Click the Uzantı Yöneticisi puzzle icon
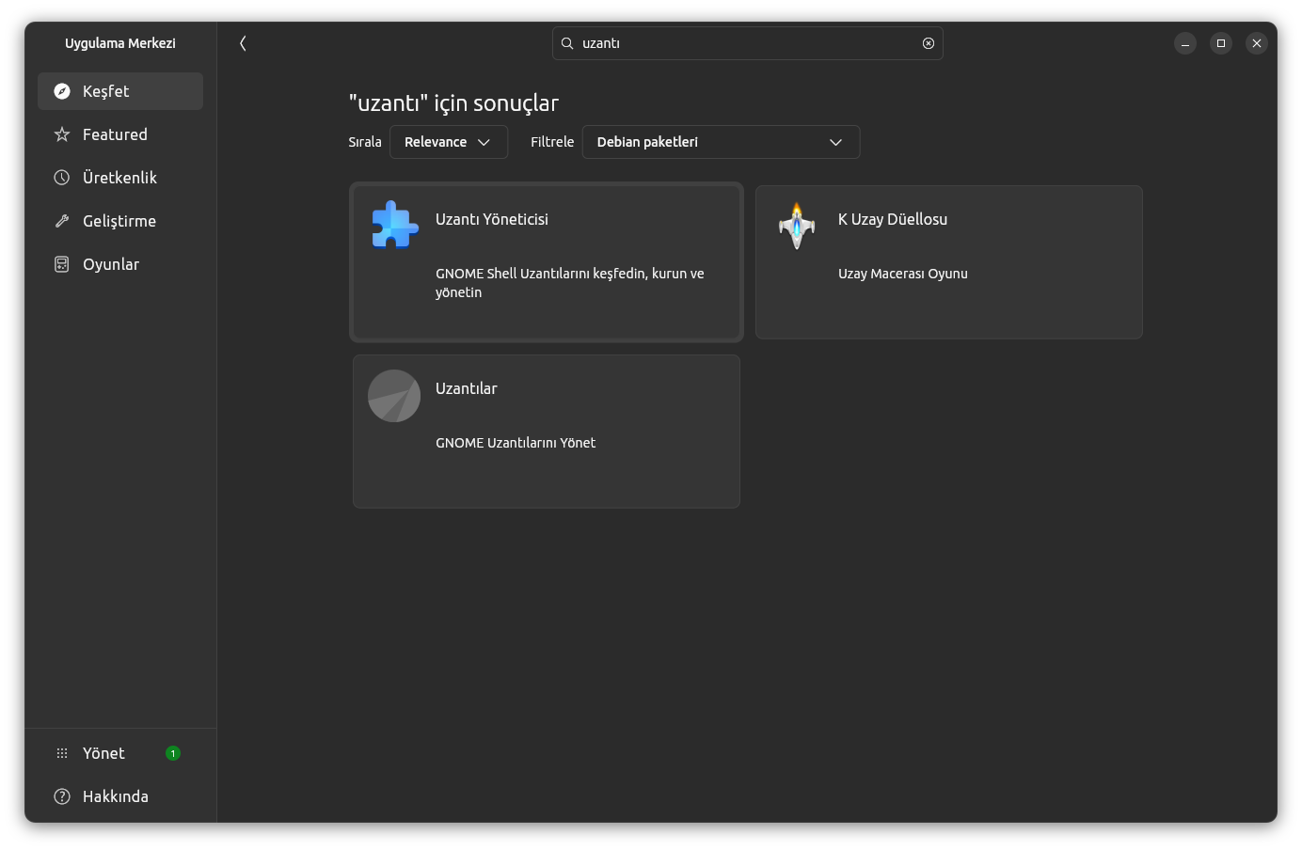This screenshot has height=850, width=1302. click(394, 226)
